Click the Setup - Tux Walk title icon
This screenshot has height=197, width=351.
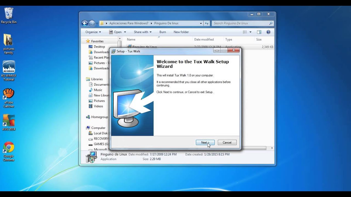point(113,51)
